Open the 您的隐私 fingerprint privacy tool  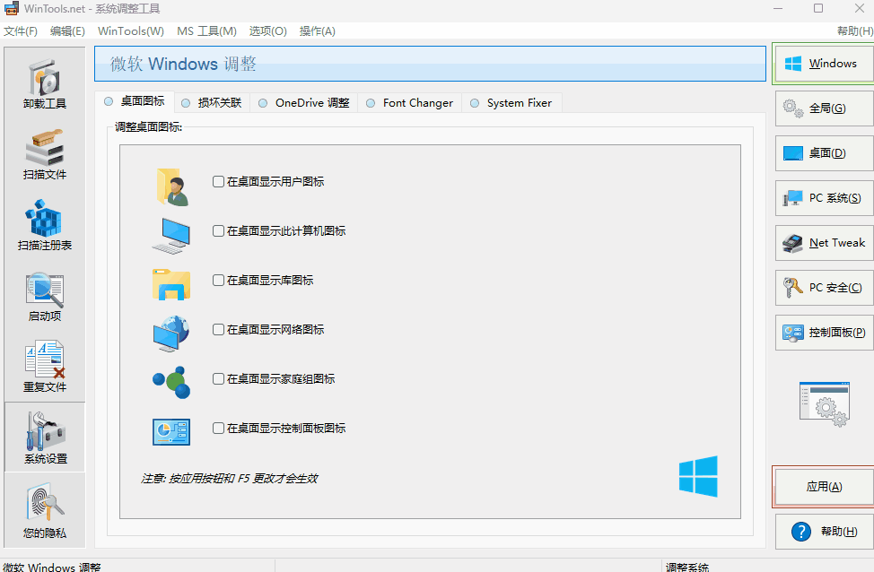[x=45, y=511]
